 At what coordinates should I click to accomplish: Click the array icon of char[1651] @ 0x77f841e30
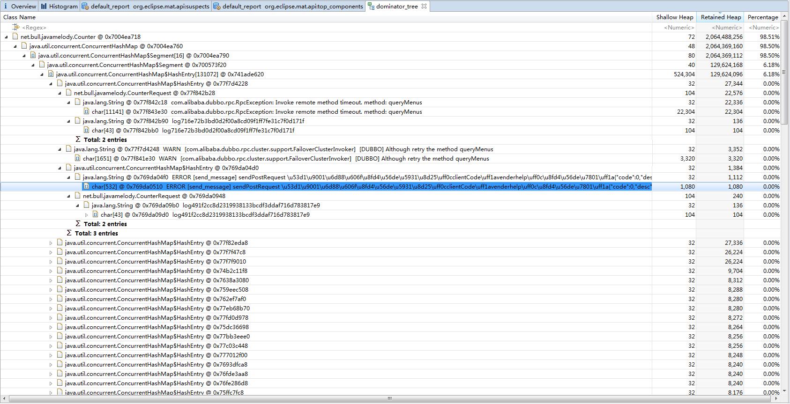click(x=78, y=158)
